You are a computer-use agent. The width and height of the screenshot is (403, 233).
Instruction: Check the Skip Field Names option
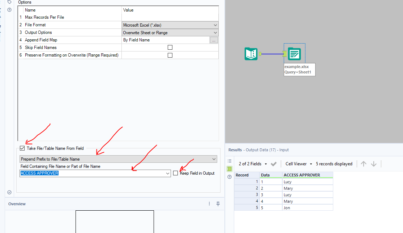pos(170,47)
